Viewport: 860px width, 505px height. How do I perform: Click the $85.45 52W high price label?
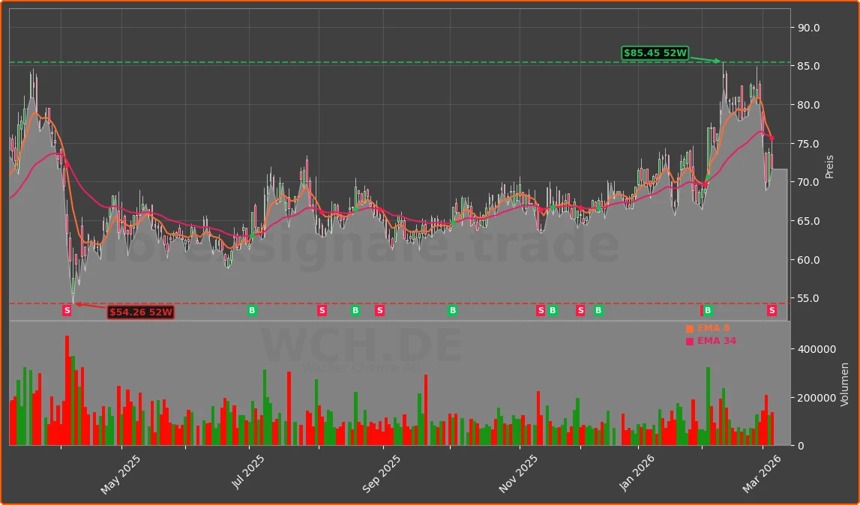(x=655, y=53)
